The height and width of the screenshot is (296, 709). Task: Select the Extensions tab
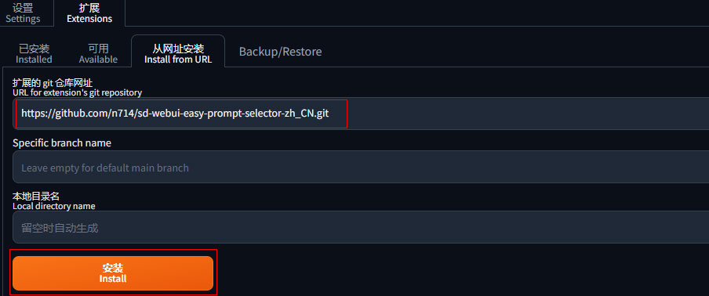click(x=89, y=13)
